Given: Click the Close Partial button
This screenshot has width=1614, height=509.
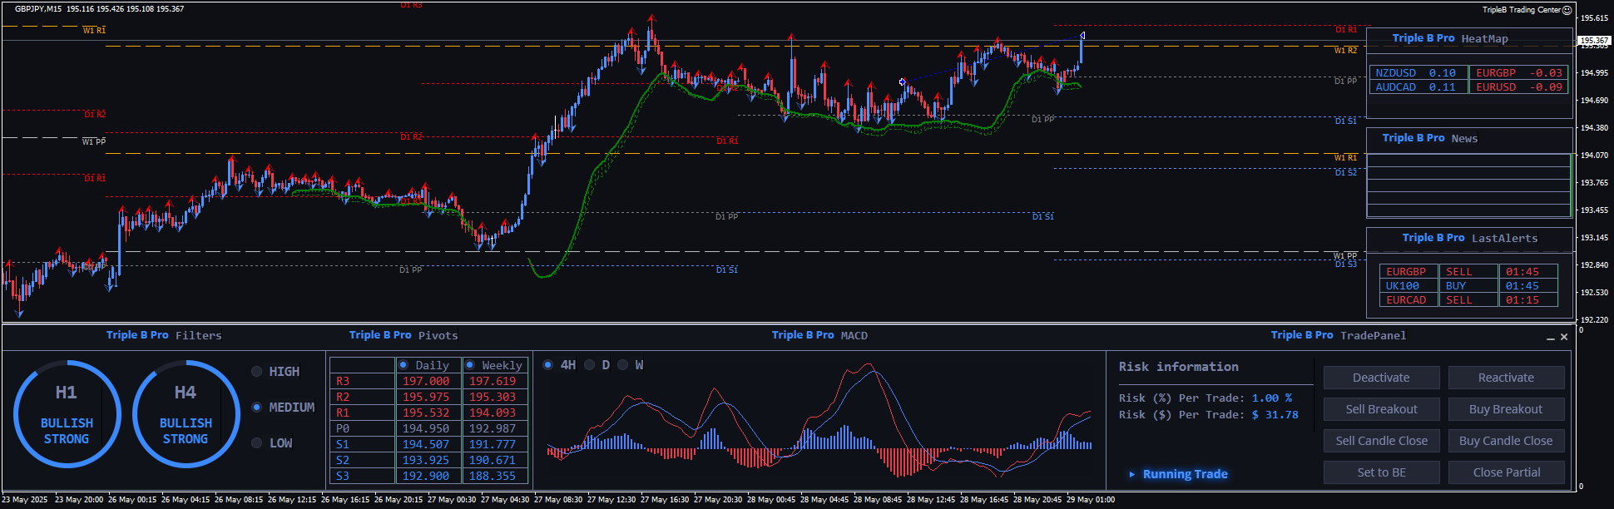Looking at the screenshot, I should [1506, 472].
